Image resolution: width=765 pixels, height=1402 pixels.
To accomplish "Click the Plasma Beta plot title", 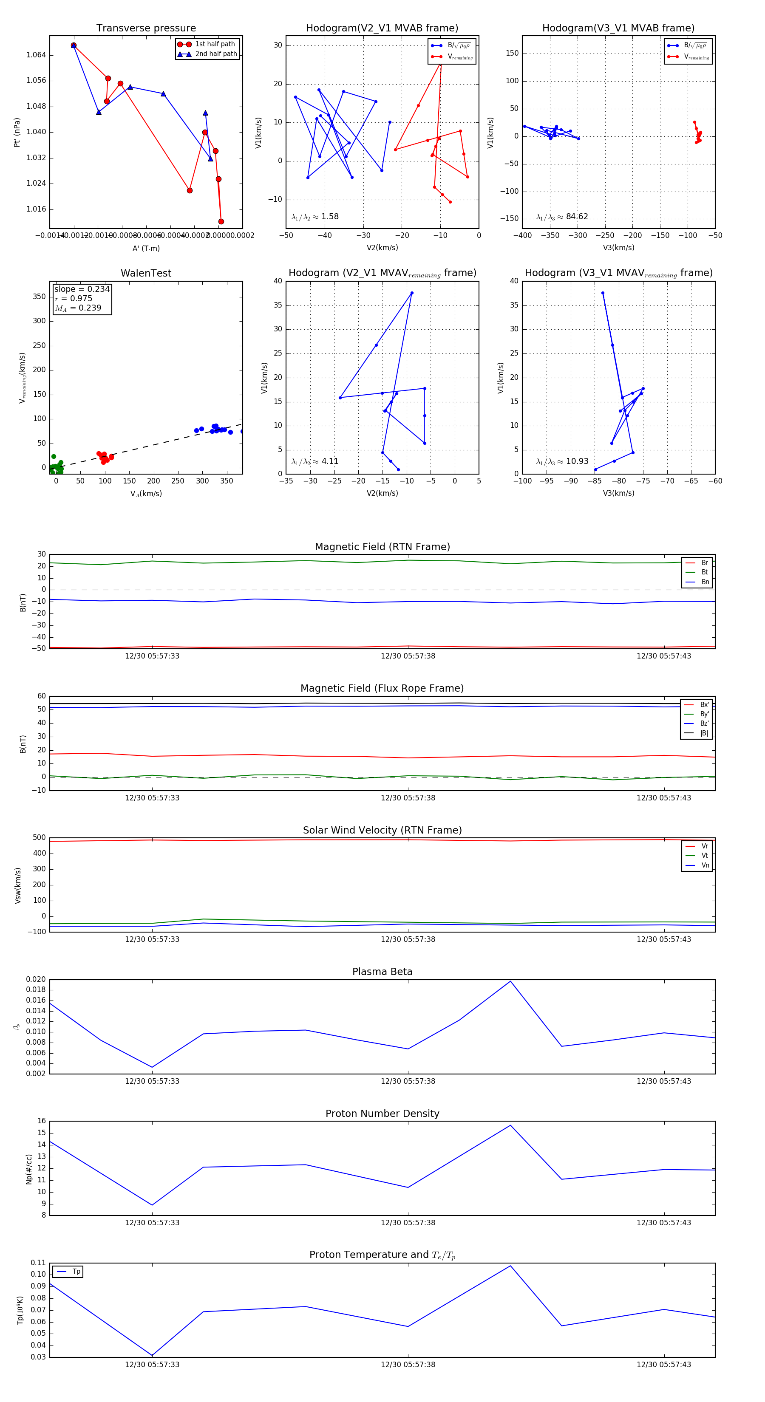I will coord(382,972).
